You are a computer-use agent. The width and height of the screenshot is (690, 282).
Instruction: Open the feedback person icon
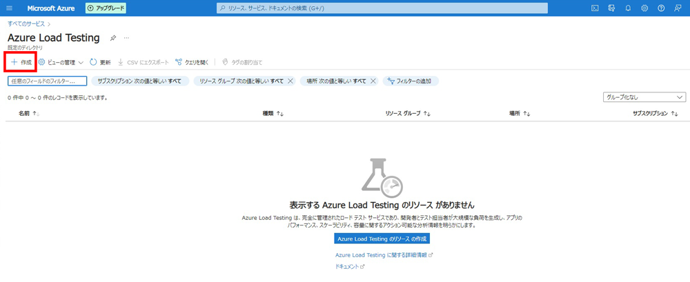tap(678, 8)
